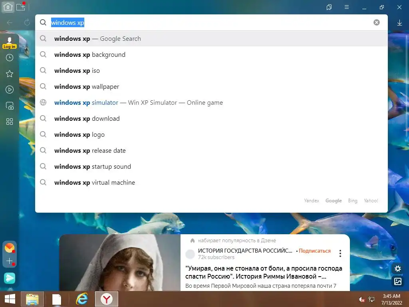409x307 pixels.
Task: Open new tab settings gear icon
Action: [x=398, y=269]
